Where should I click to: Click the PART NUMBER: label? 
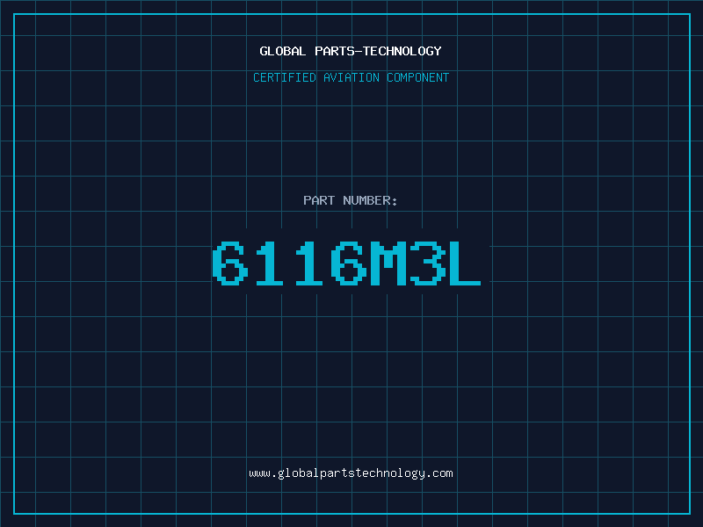(351, 200)
